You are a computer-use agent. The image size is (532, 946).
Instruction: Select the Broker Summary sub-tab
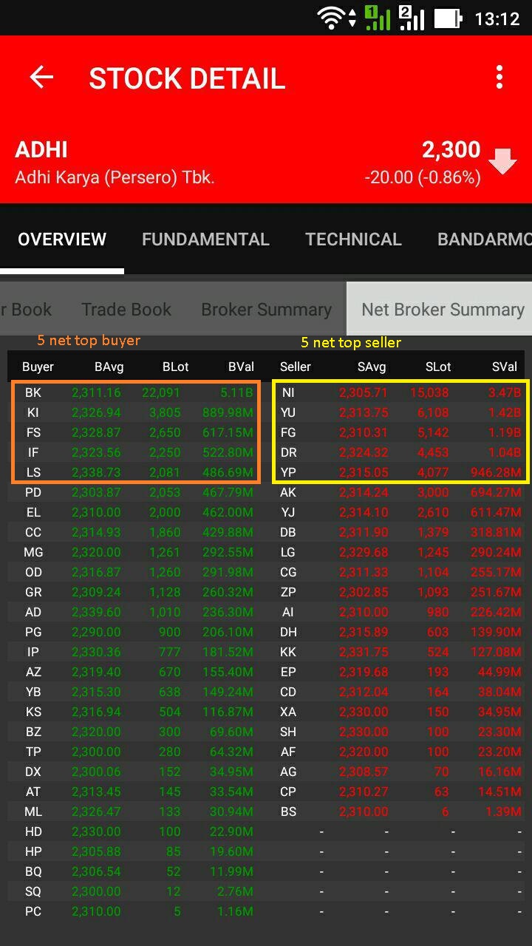pyautogui.click(x=266, y=309)
